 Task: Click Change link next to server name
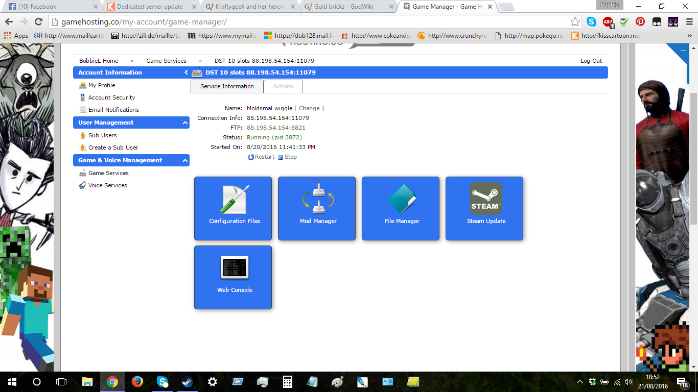pos(309,108)
